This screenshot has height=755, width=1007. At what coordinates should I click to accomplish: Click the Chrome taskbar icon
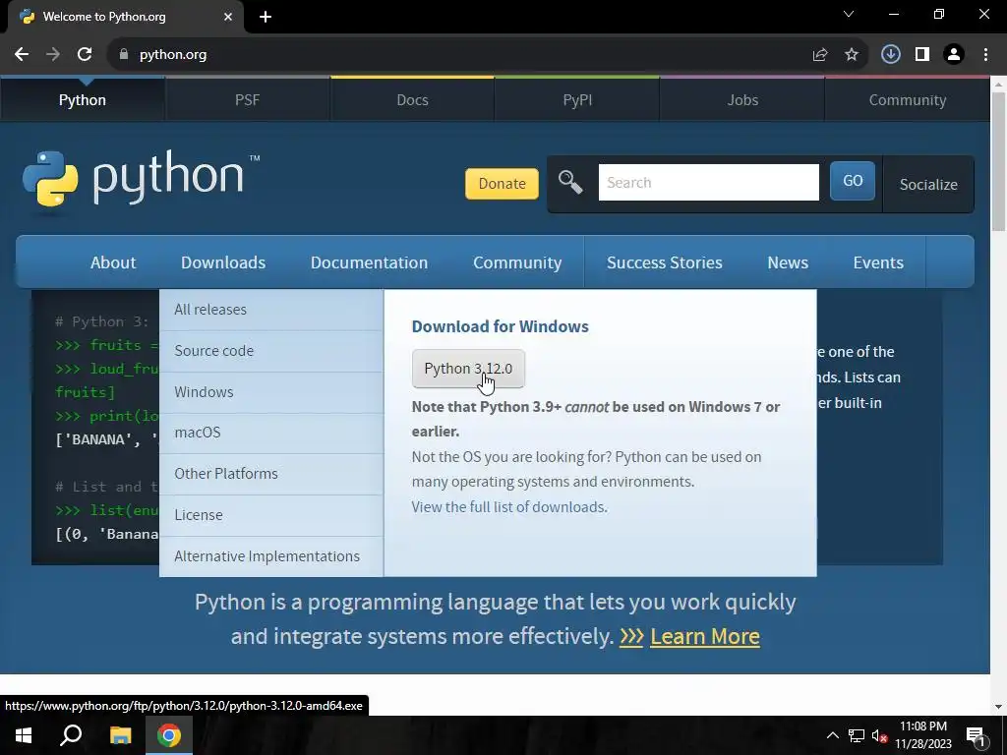[x=169, y=735]
